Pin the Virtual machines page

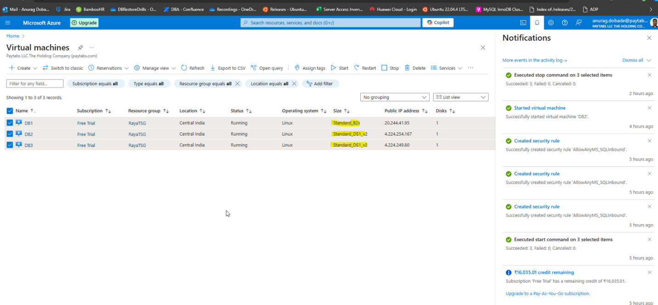coord(80,47)
